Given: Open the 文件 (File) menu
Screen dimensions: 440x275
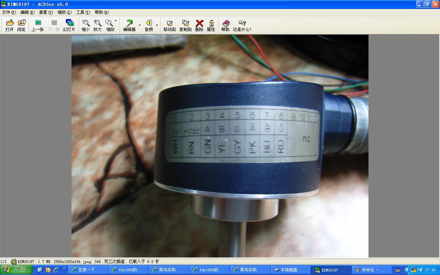Looking at the screenshot, I should tap(9, 12).
